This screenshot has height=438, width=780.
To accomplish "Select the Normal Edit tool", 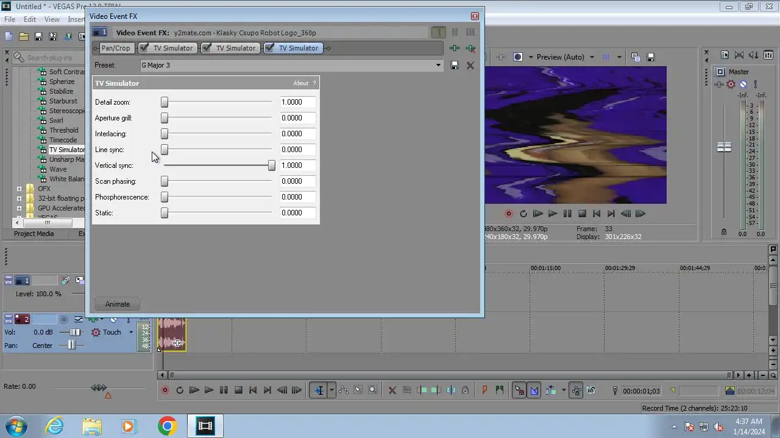I will click(x=319, y=391).
